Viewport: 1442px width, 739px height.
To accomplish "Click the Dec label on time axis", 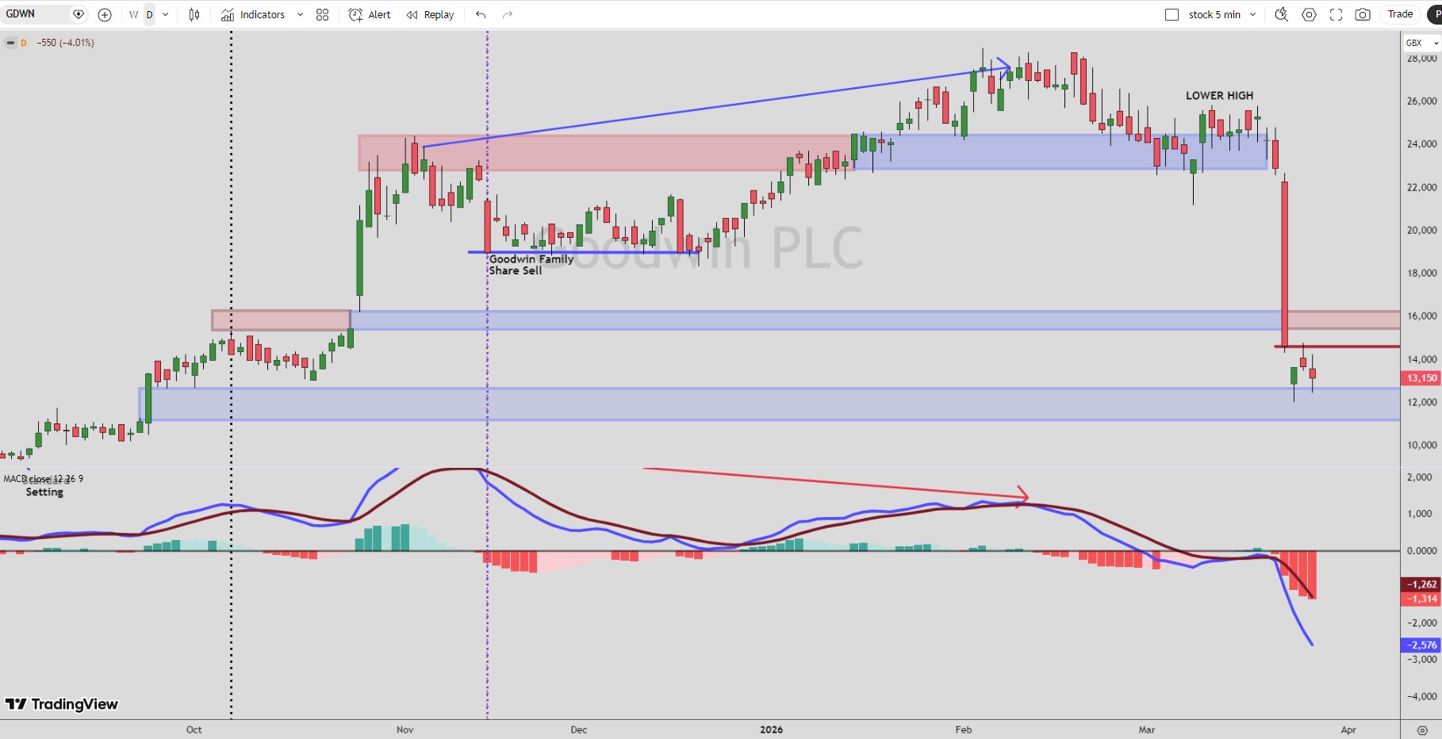I will [579, 729].
